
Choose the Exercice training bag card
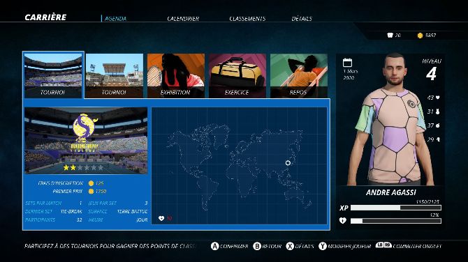tap(237, 76)
